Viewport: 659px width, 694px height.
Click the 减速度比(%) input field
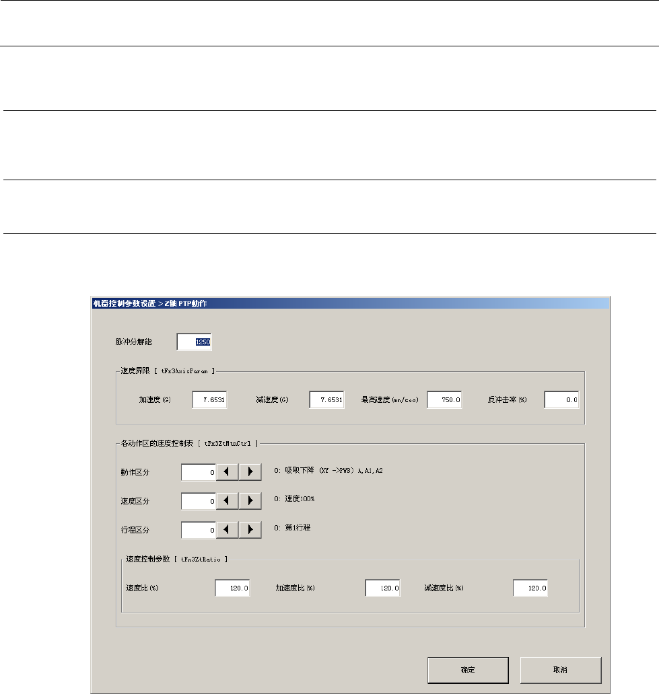[530, 588]
